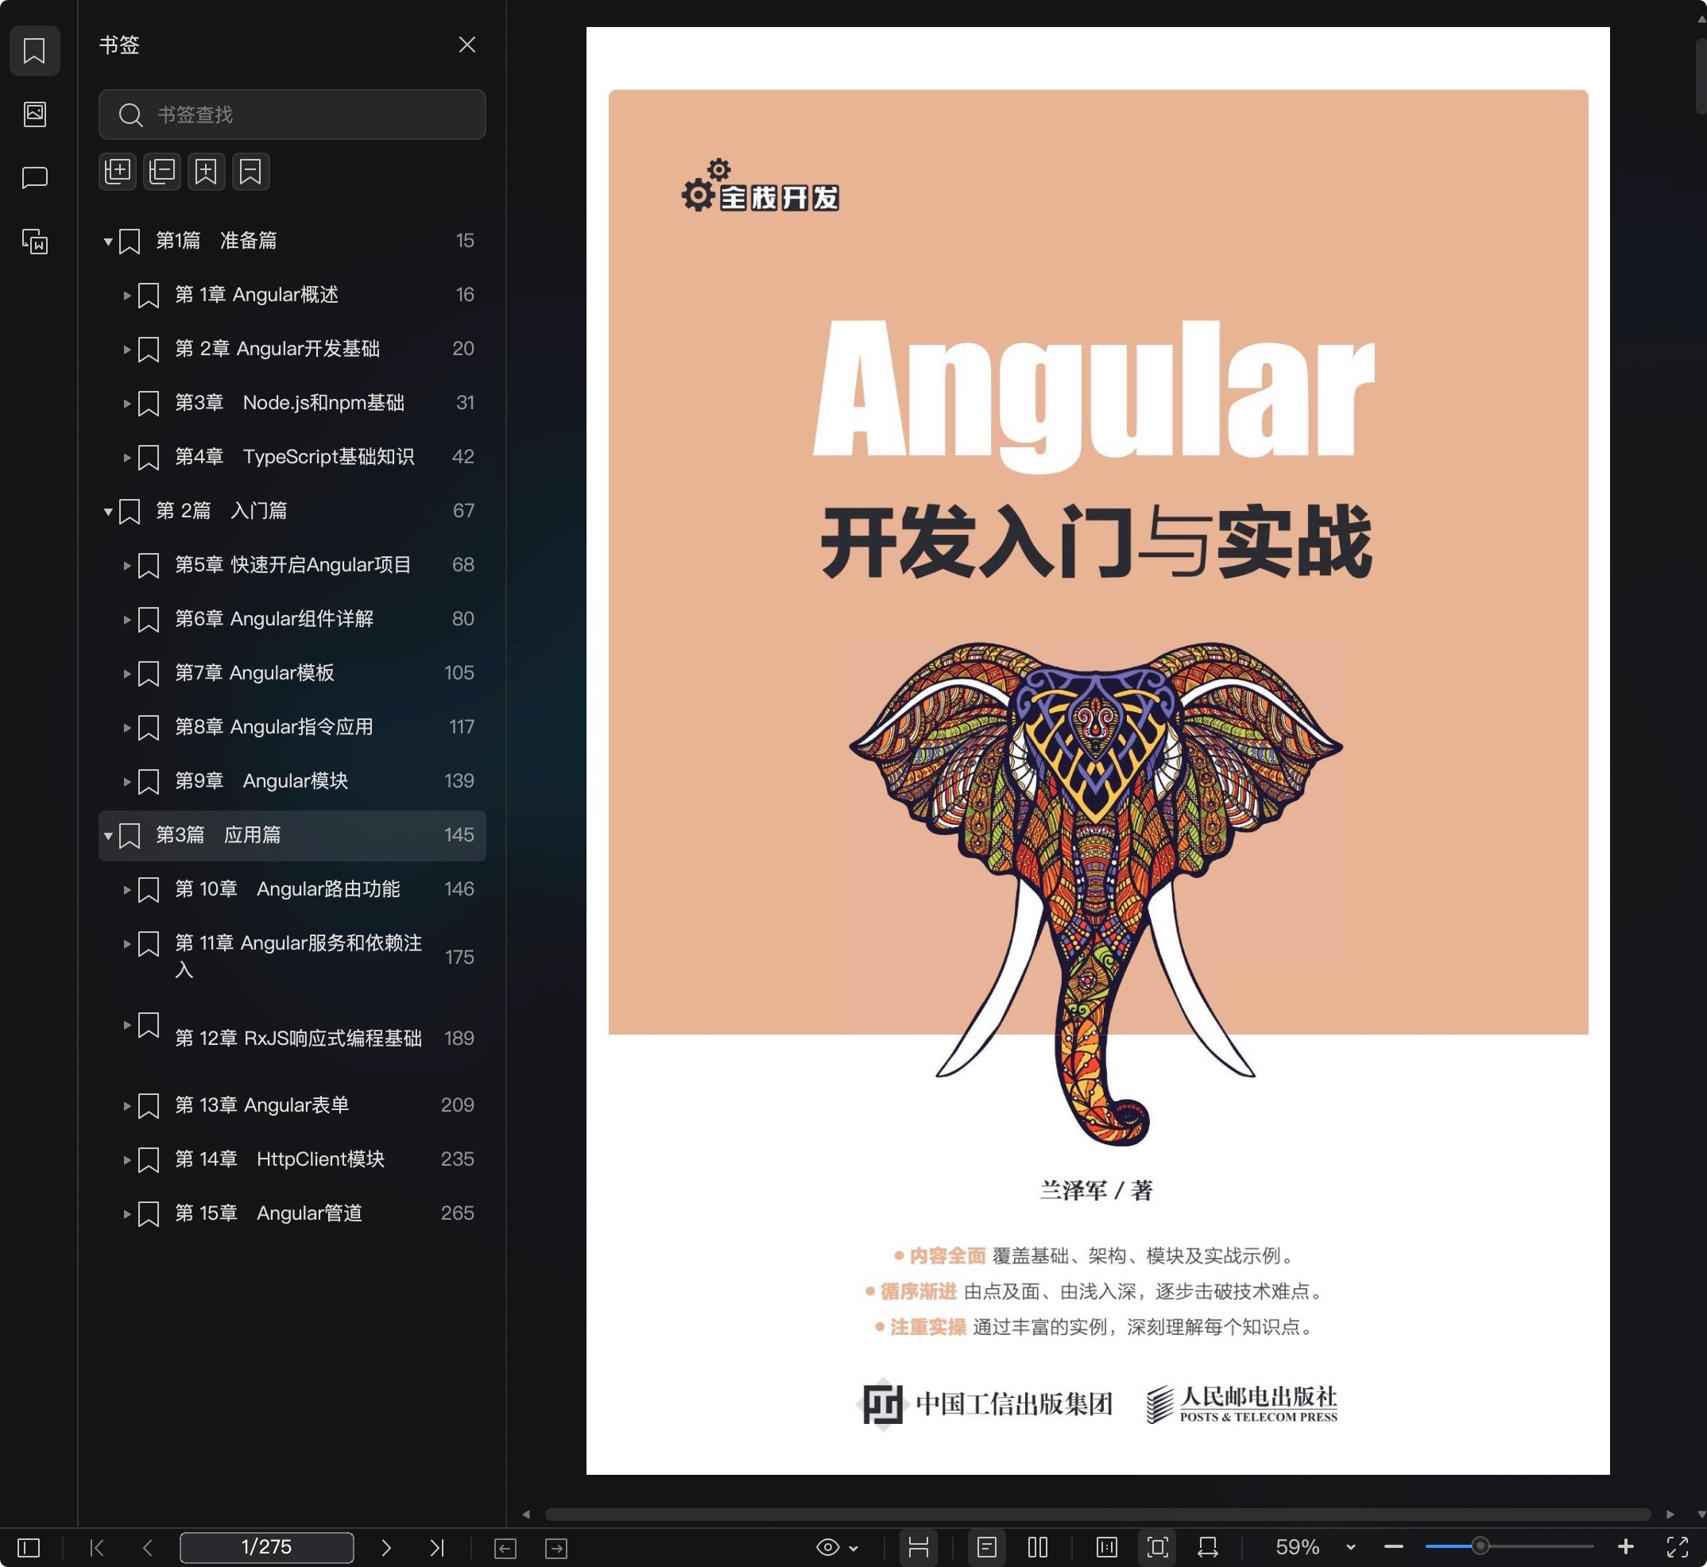The image size is (1707, 1567).
Task: Click the horizontal scrollbar right arrow
Action: tap(1670, 1515)
